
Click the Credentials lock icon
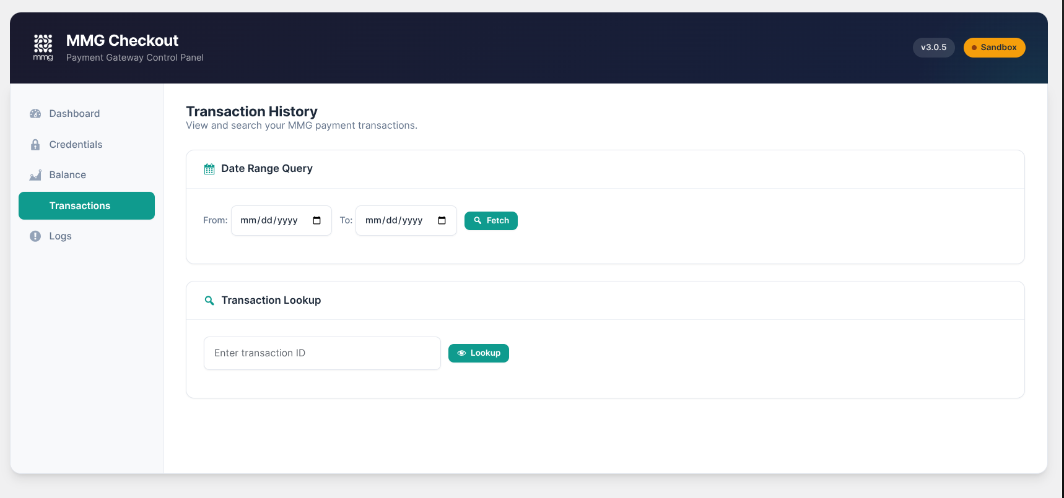(x=35, y=145)
